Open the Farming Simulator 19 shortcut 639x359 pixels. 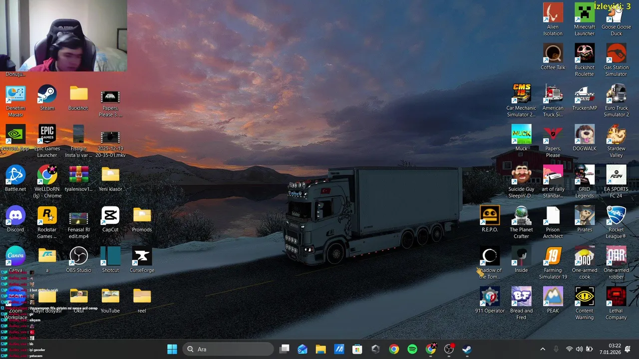[x=553, y=263]
